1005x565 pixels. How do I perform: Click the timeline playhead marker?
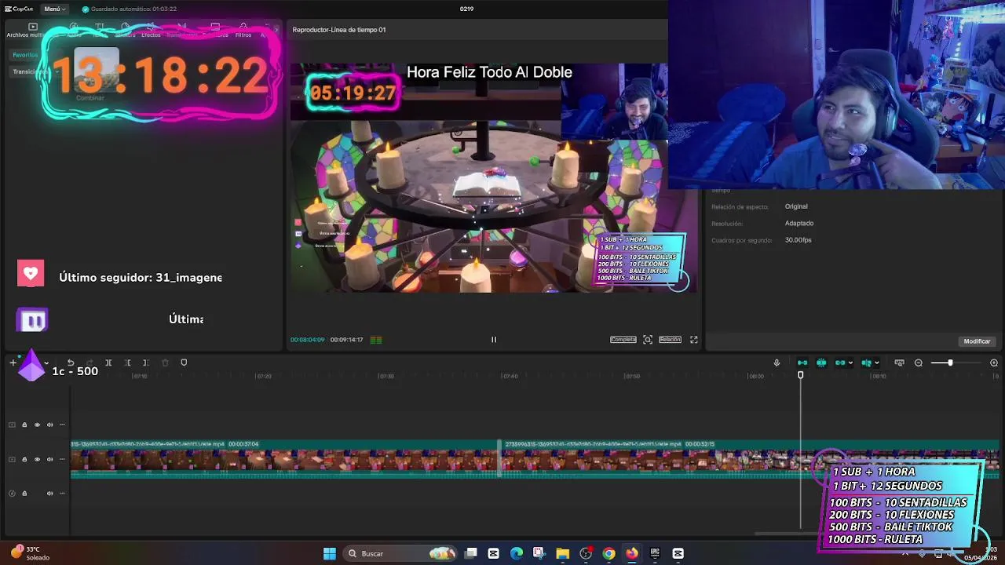(801, 375)
